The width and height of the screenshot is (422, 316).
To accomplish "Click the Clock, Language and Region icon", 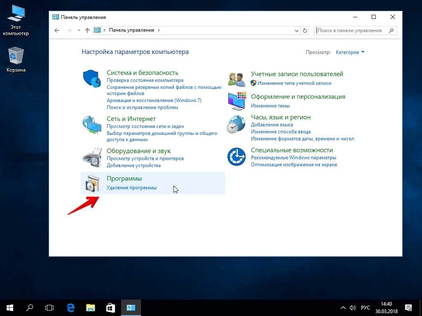I will [x=237, y=124].
